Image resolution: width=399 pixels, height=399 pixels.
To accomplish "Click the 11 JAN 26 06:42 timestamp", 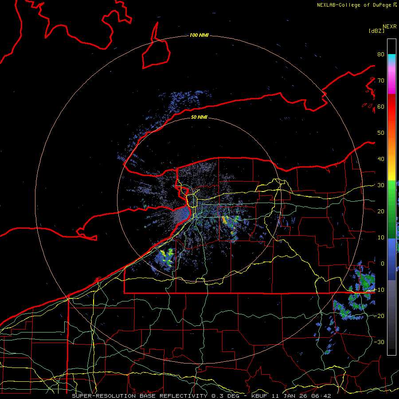I will [301, 396].
